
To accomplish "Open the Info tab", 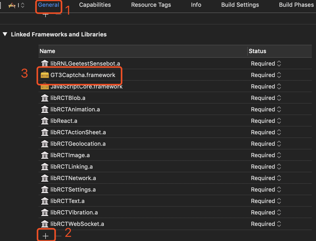I will 196,5.
